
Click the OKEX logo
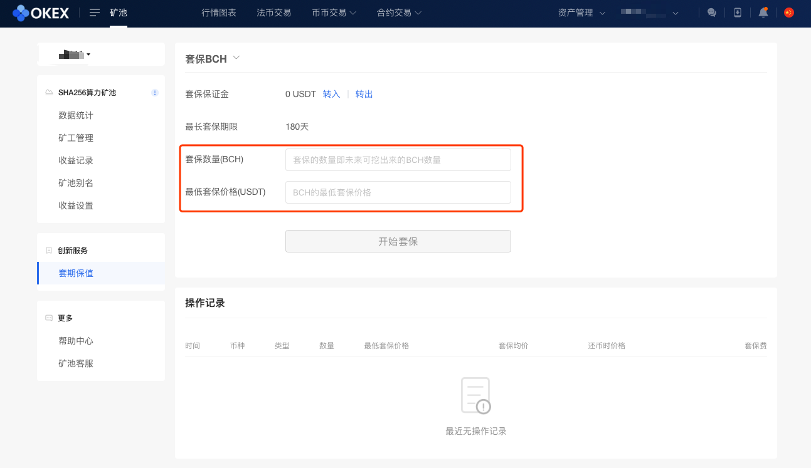coord(41,13)
